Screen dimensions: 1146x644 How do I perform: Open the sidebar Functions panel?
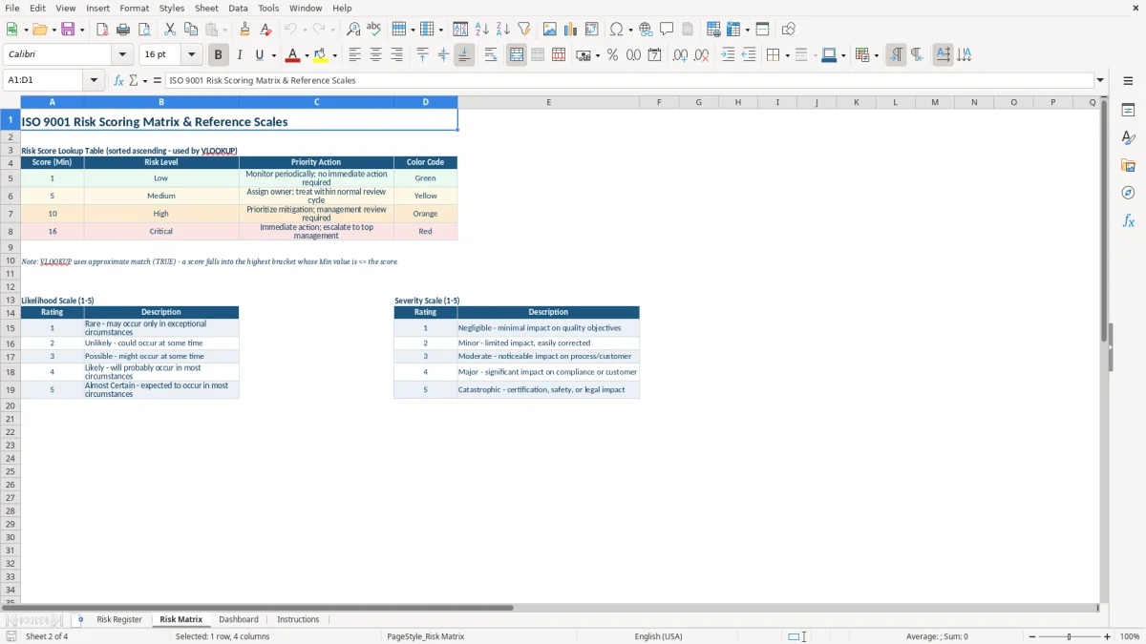coord(1128,221)
